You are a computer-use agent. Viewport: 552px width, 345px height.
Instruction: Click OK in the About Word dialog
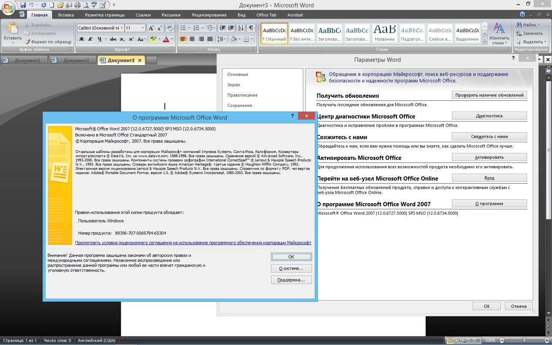pos(291,257)
